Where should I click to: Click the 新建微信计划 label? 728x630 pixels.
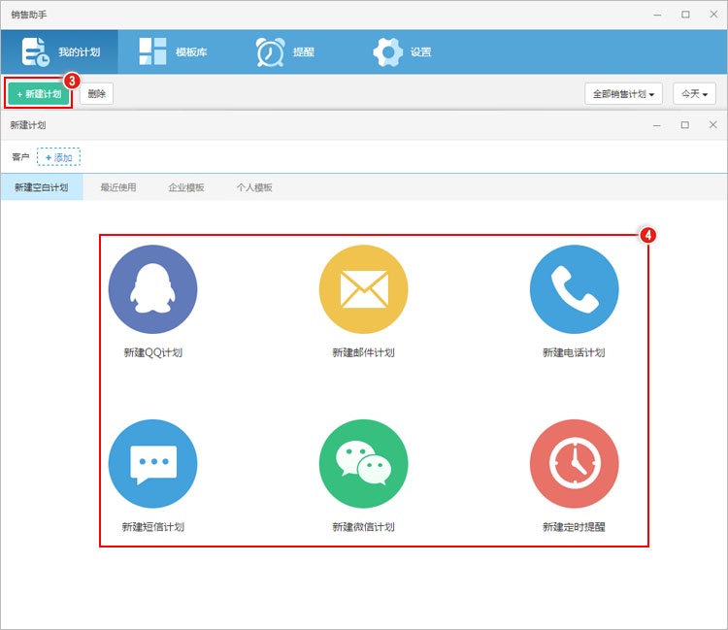(x=364, y=527)
